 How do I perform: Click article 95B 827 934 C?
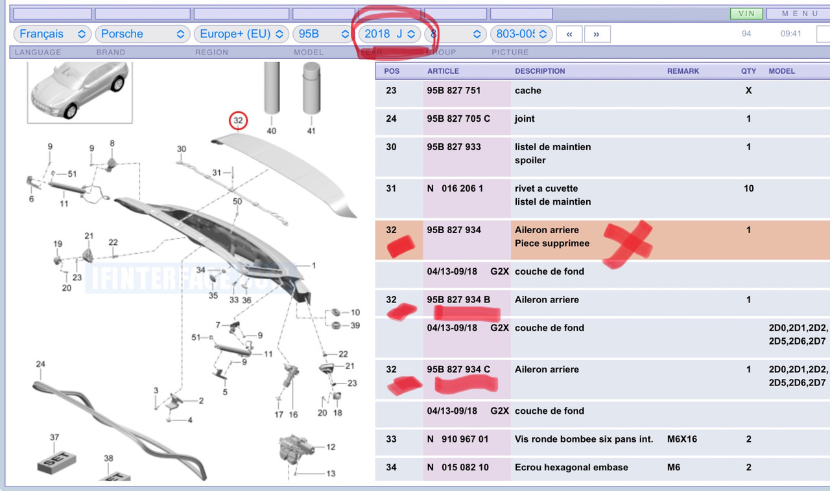coord(458,369)
